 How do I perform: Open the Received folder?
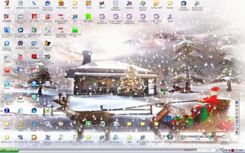[170, 4]
